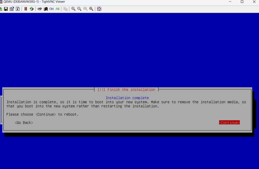Pause the VNC session

point(26,9)
